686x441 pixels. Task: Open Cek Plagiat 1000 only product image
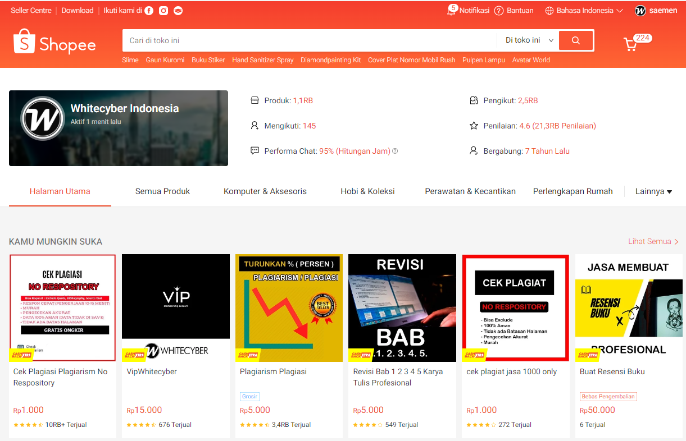point(516,308)
